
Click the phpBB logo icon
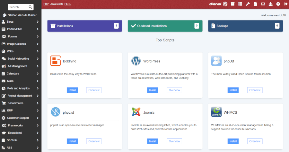coord(216,61)
